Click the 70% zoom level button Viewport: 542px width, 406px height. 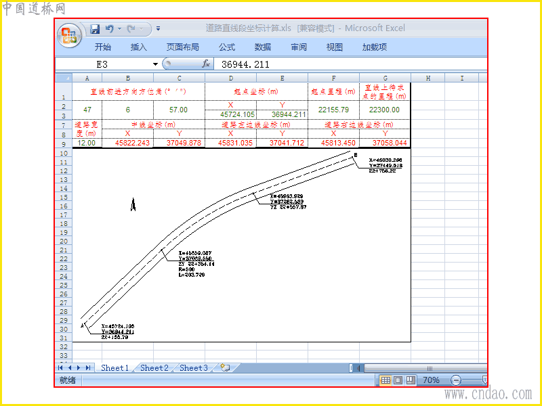pos(431,380)
